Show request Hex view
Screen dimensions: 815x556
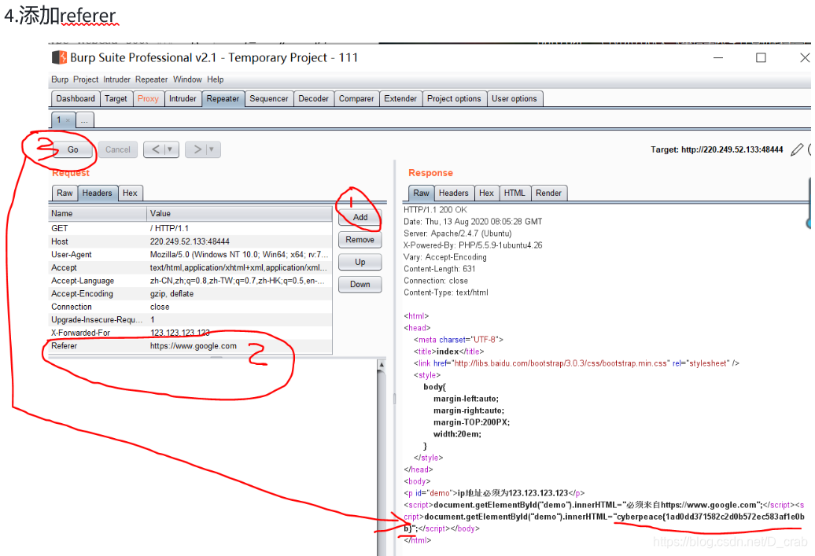point(130,193)
